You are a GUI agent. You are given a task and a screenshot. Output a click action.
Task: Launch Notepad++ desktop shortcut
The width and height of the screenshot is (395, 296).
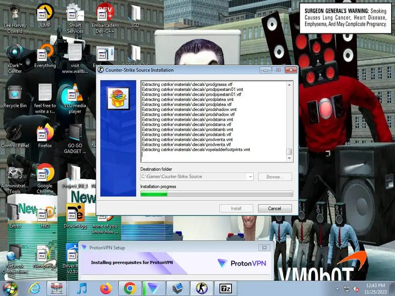click(x=45, y=257)
